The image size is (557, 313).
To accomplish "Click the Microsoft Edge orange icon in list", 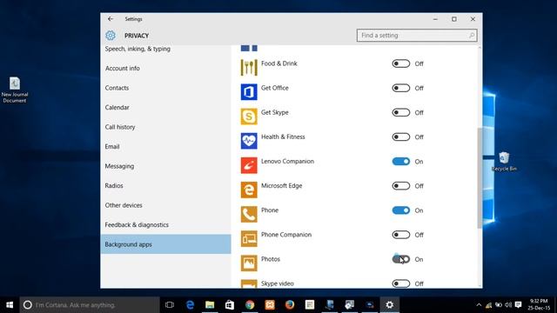I will [249, 190].
